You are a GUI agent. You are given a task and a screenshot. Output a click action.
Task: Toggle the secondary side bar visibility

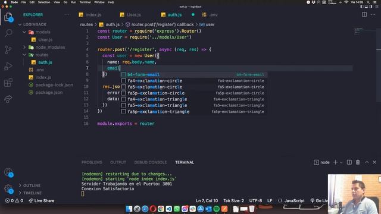(371, 7)
